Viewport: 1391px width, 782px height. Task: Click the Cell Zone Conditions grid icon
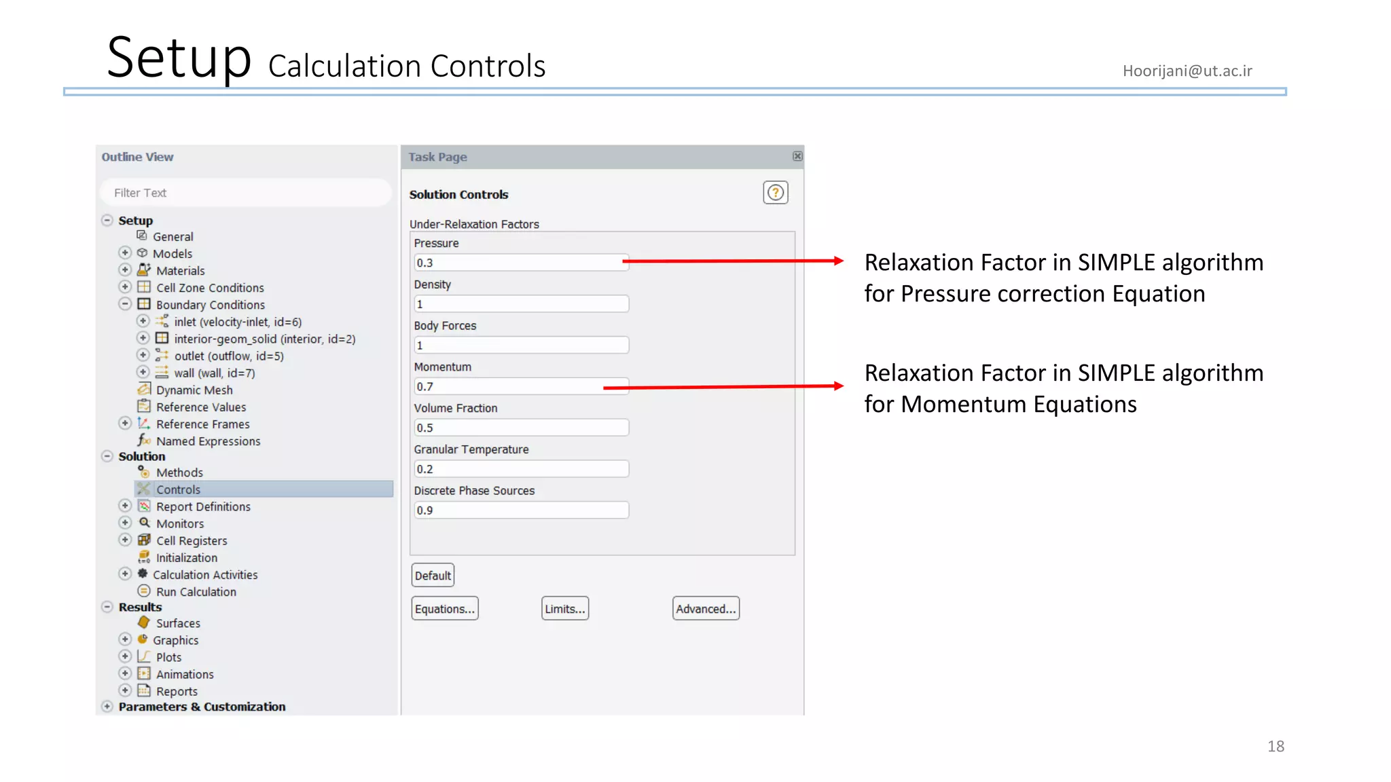(144, 287)
